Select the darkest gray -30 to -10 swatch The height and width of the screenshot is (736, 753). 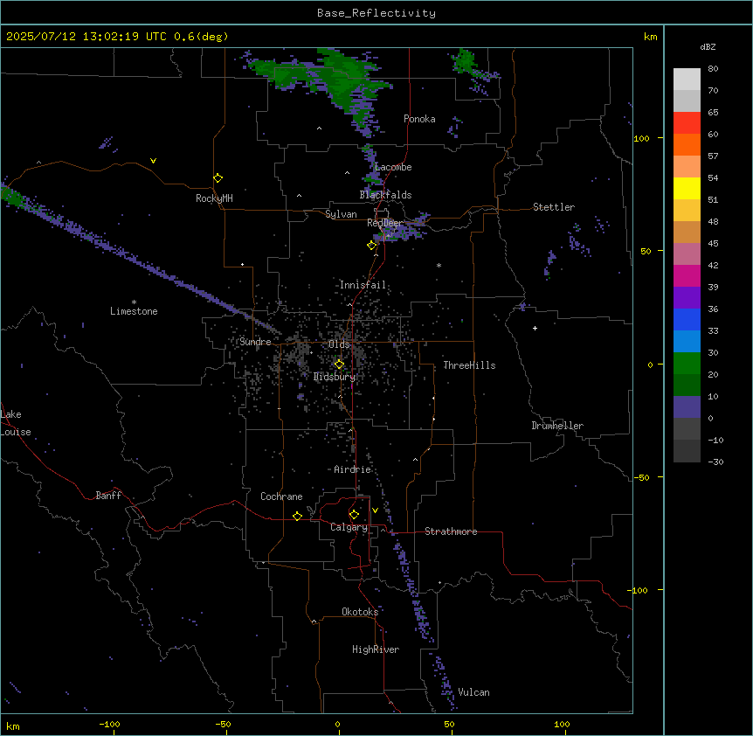coord(687,451)
